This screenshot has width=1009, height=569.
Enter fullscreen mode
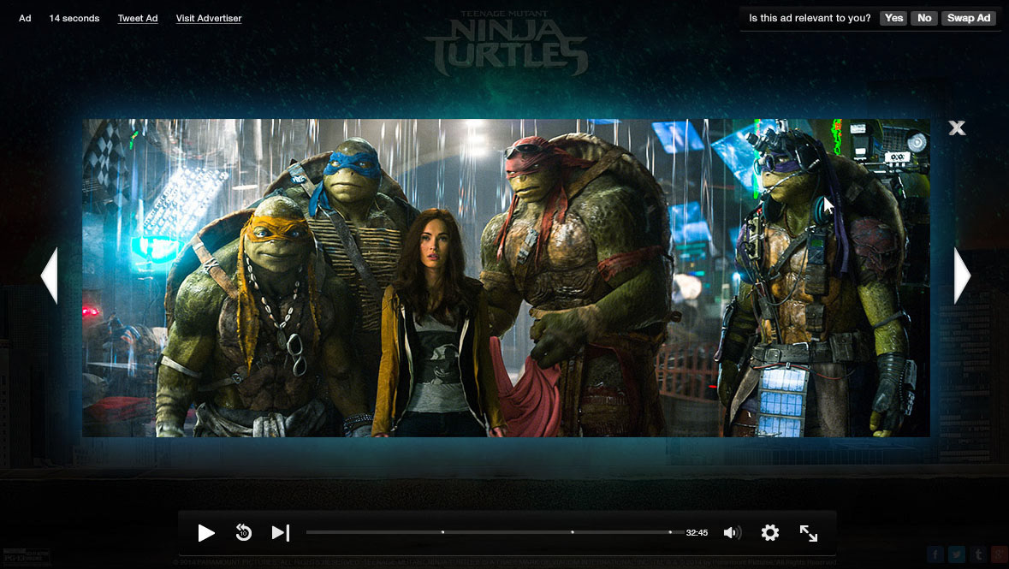(808, 533)
